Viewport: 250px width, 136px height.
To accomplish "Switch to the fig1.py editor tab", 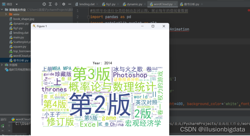I will [x=111, y=4].
